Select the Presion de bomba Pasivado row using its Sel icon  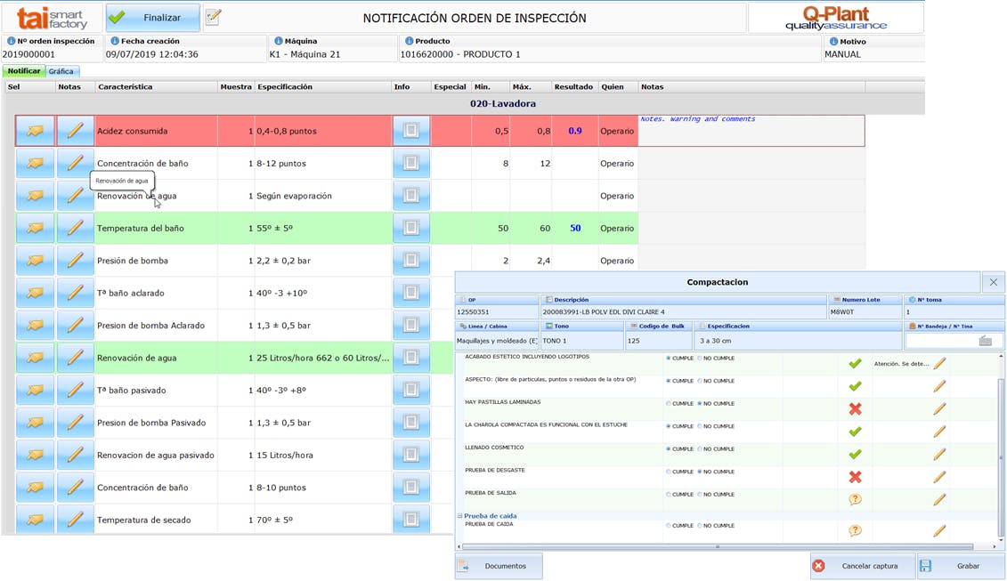pyautogui.click(x=36, y=423)
